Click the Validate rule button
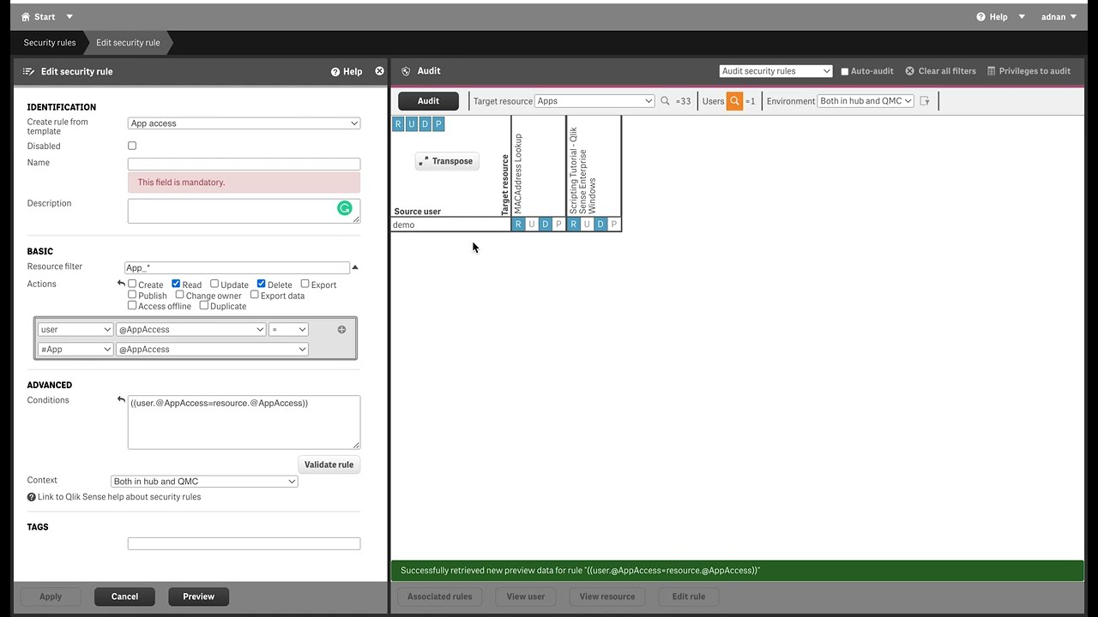 point(329,464)
